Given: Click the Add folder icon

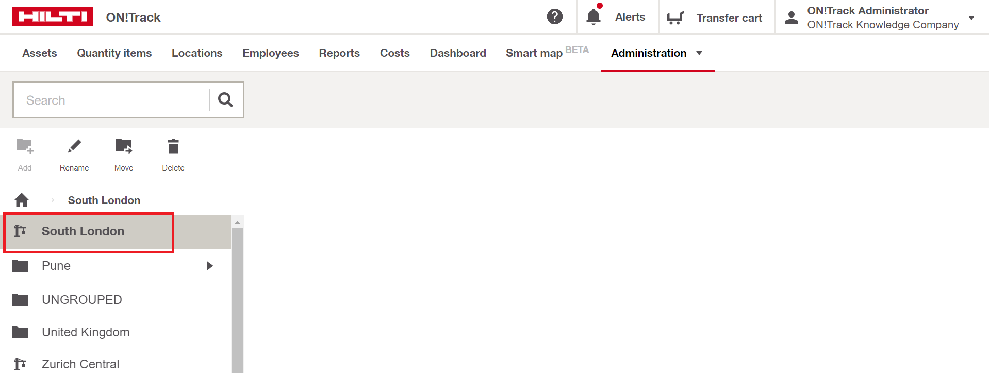Looking at the screenshot, I should pos(25,146).
